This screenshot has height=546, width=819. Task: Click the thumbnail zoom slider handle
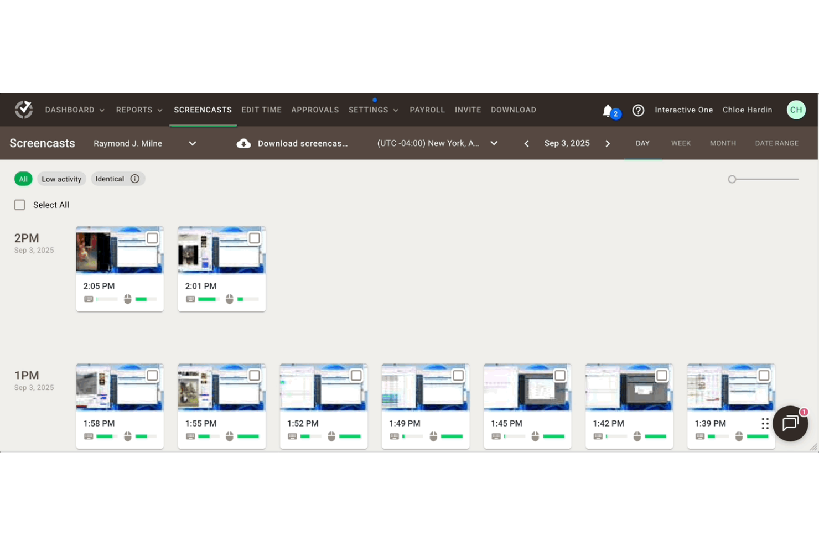(x=732, y=179)
